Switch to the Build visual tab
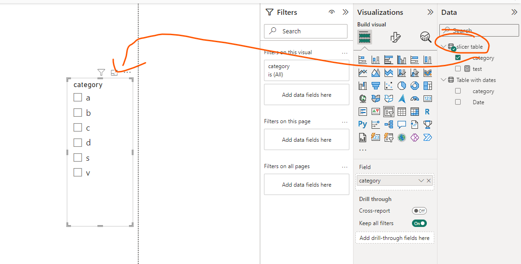Image resolution: width=521 pixels, height=264 pixels. [365, 37]
